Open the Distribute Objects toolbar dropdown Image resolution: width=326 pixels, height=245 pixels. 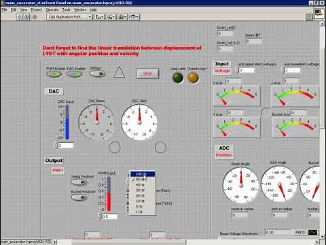click(111, 17)
